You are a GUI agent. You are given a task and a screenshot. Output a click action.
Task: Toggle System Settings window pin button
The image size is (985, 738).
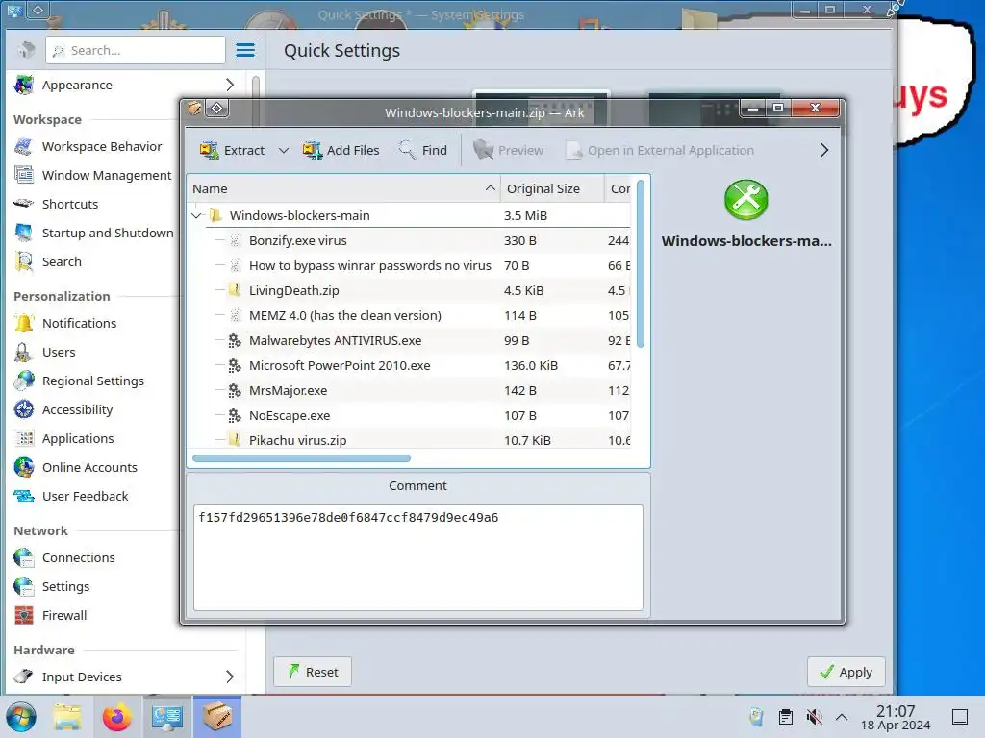coord(38,10)
